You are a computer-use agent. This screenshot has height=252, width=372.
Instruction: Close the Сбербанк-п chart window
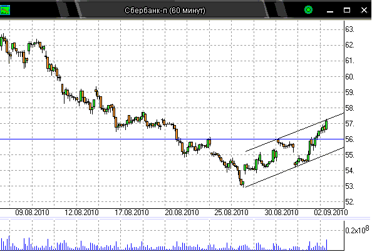point(364,10)
